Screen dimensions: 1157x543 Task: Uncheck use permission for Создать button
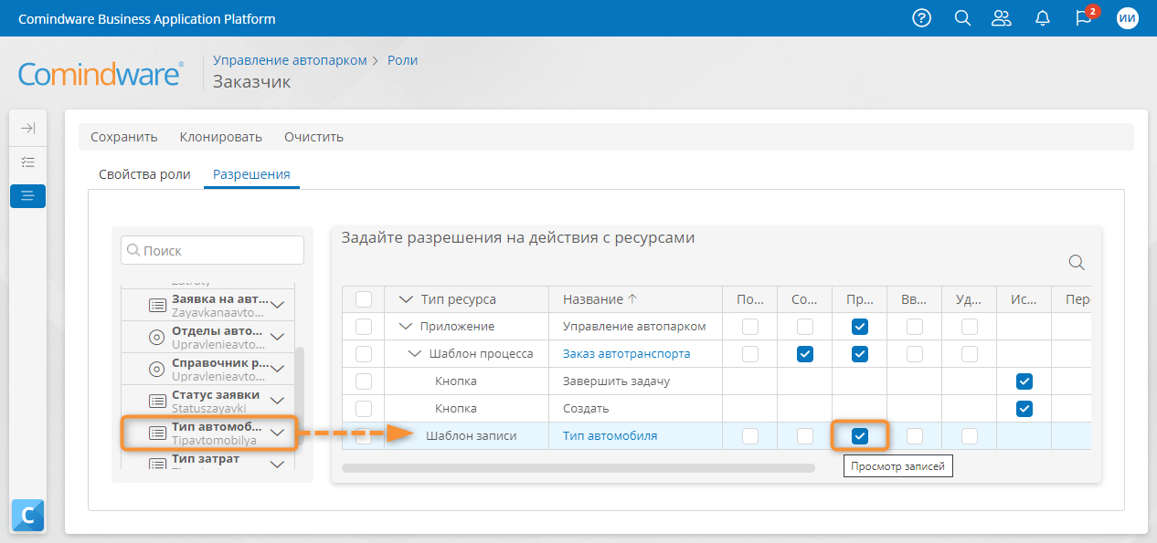[1024, 409]
